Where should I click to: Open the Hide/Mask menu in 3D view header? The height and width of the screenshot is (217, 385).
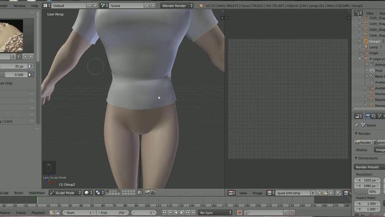(37, 193)
